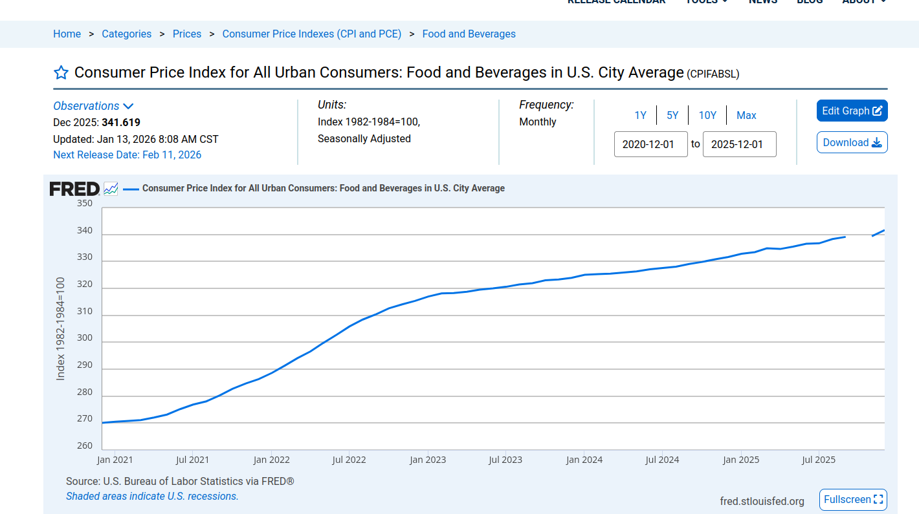
Task: Open the Home breadcrumb link
Action: [67, 34]
